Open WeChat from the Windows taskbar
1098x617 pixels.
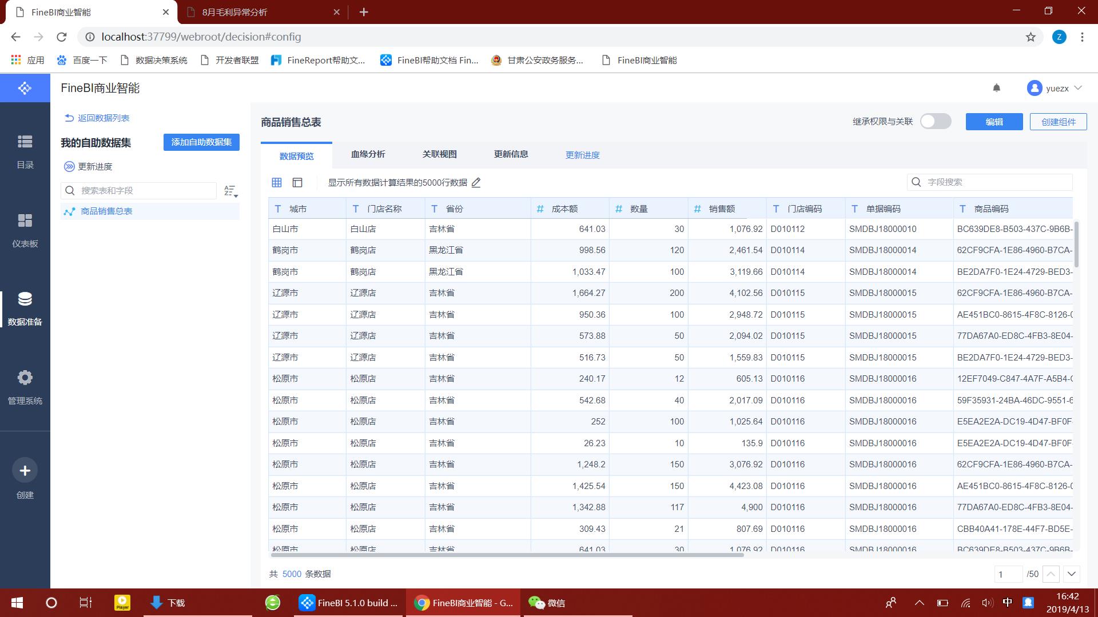(x=547, y=603)
